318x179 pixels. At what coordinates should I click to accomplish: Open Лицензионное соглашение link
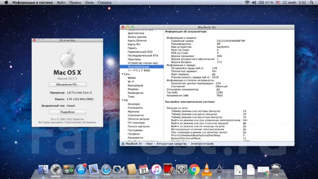click(80, 122)
